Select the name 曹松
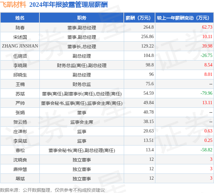Viewport: 214px width, 193px height. coord(20,150)
